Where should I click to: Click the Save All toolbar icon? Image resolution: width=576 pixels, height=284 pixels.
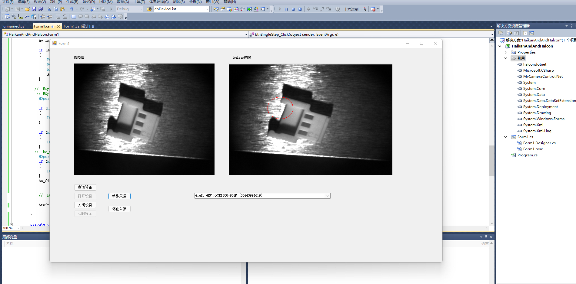pyautogui.click(x=41, y=9)
